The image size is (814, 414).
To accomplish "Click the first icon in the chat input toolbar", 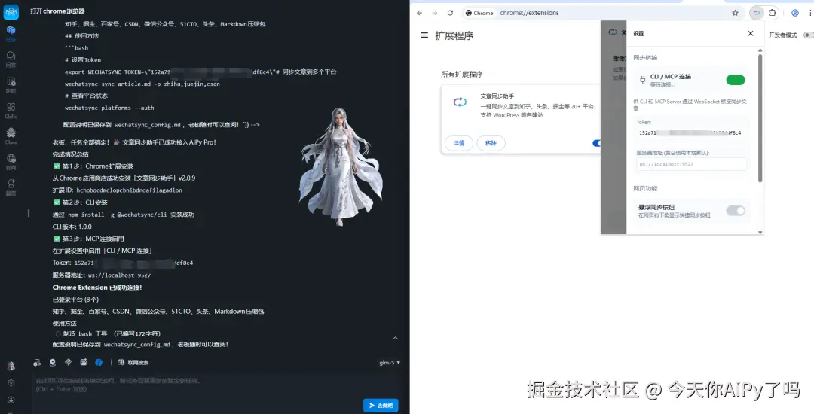I will point(37,362).
